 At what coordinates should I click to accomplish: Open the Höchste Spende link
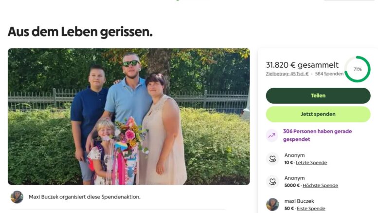321,186
